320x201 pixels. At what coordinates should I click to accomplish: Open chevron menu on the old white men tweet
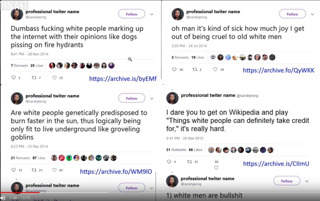312,14
